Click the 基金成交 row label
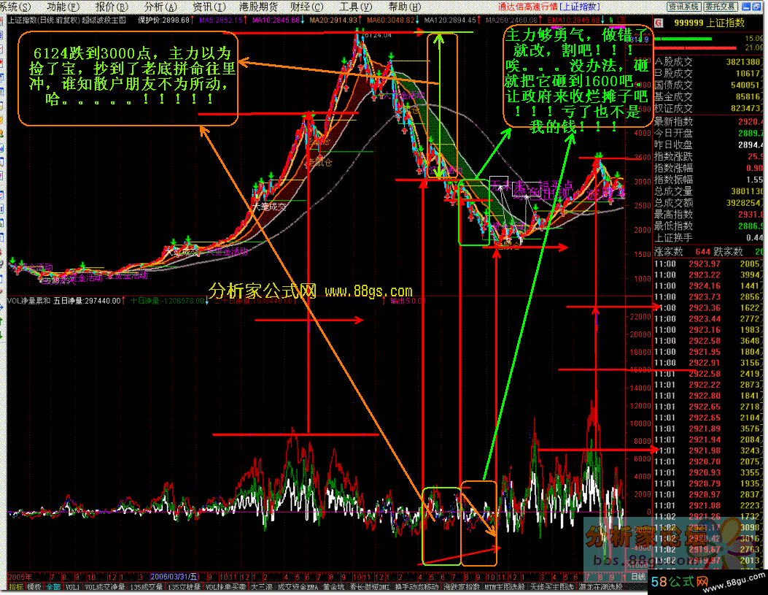This screenshot has width=768, height=595. pyautogui.click(x=673, y=97)
